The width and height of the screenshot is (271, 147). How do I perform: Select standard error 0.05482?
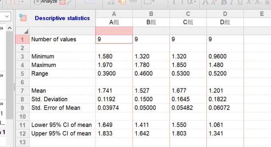(x=188, y=108)
